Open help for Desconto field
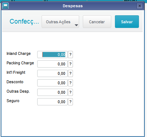This screenshot has width=147, height=137. tap(70, 83)
